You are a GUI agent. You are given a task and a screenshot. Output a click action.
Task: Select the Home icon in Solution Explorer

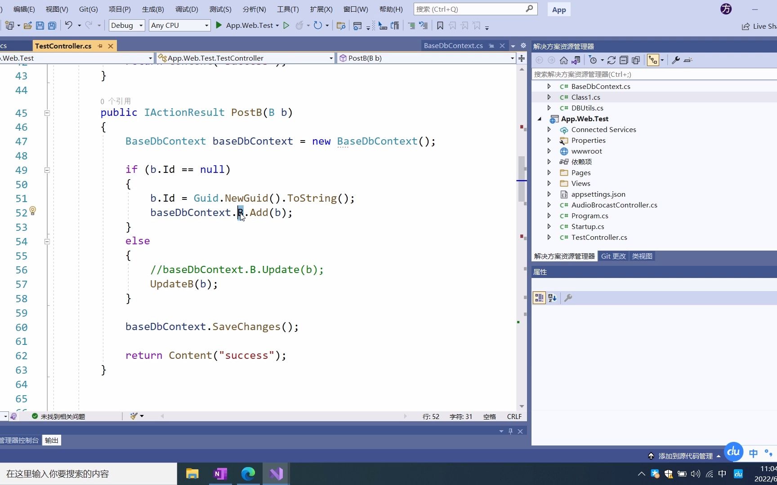(564, 60)
